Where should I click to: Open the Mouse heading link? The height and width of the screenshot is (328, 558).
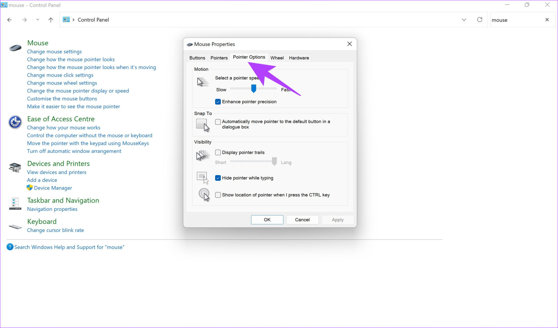[38, 43]
